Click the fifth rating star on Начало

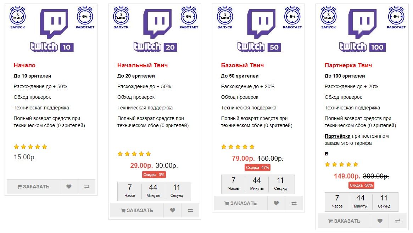point(45,146)
